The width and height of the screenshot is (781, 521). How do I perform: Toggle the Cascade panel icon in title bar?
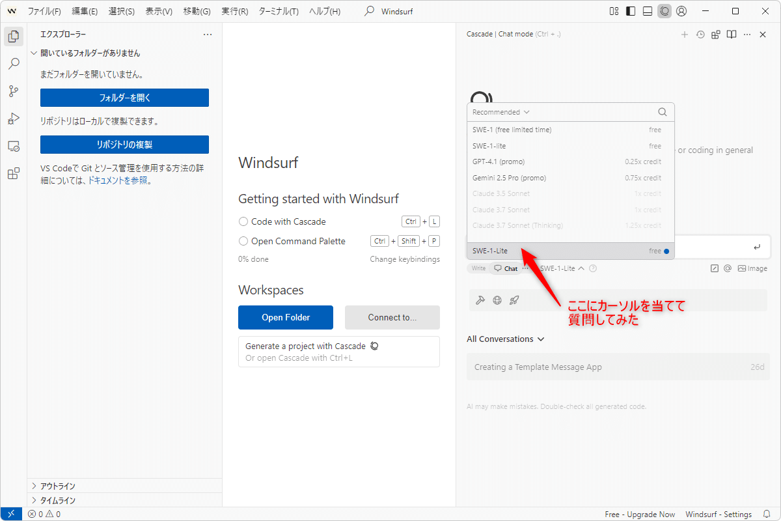(x=665, y=11)
